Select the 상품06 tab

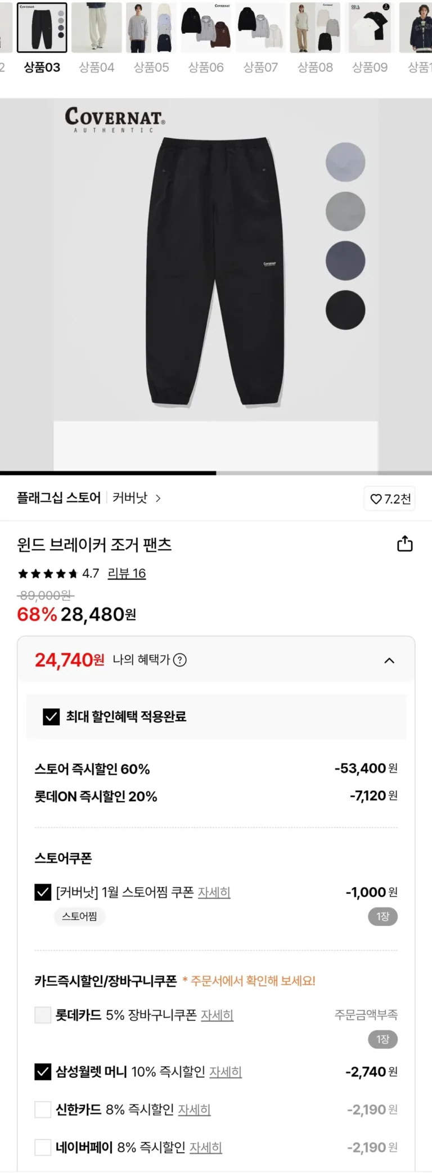206,68
